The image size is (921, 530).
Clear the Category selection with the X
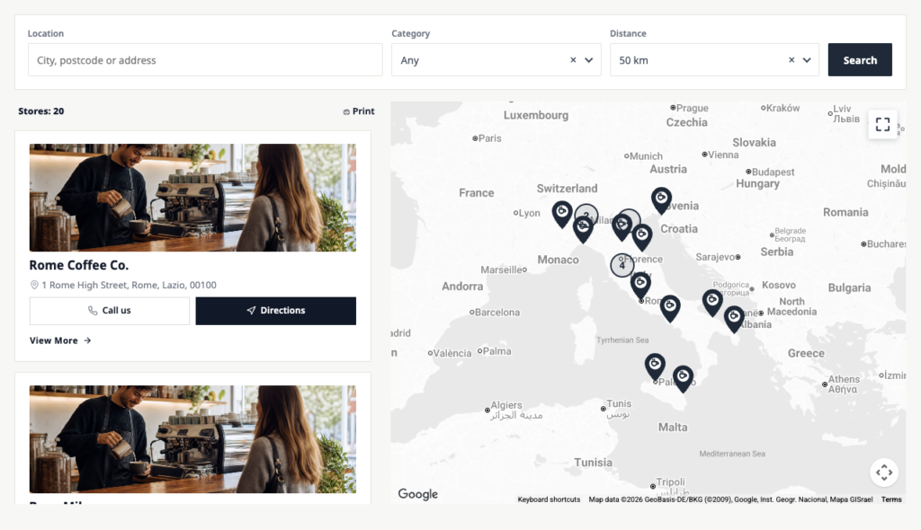point(573,60)
